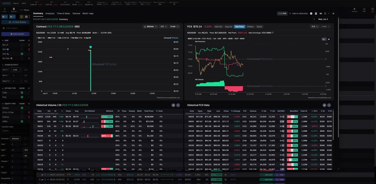Open My Flow bookmark icon
376x184 pixels.
(x=13, y=9)
